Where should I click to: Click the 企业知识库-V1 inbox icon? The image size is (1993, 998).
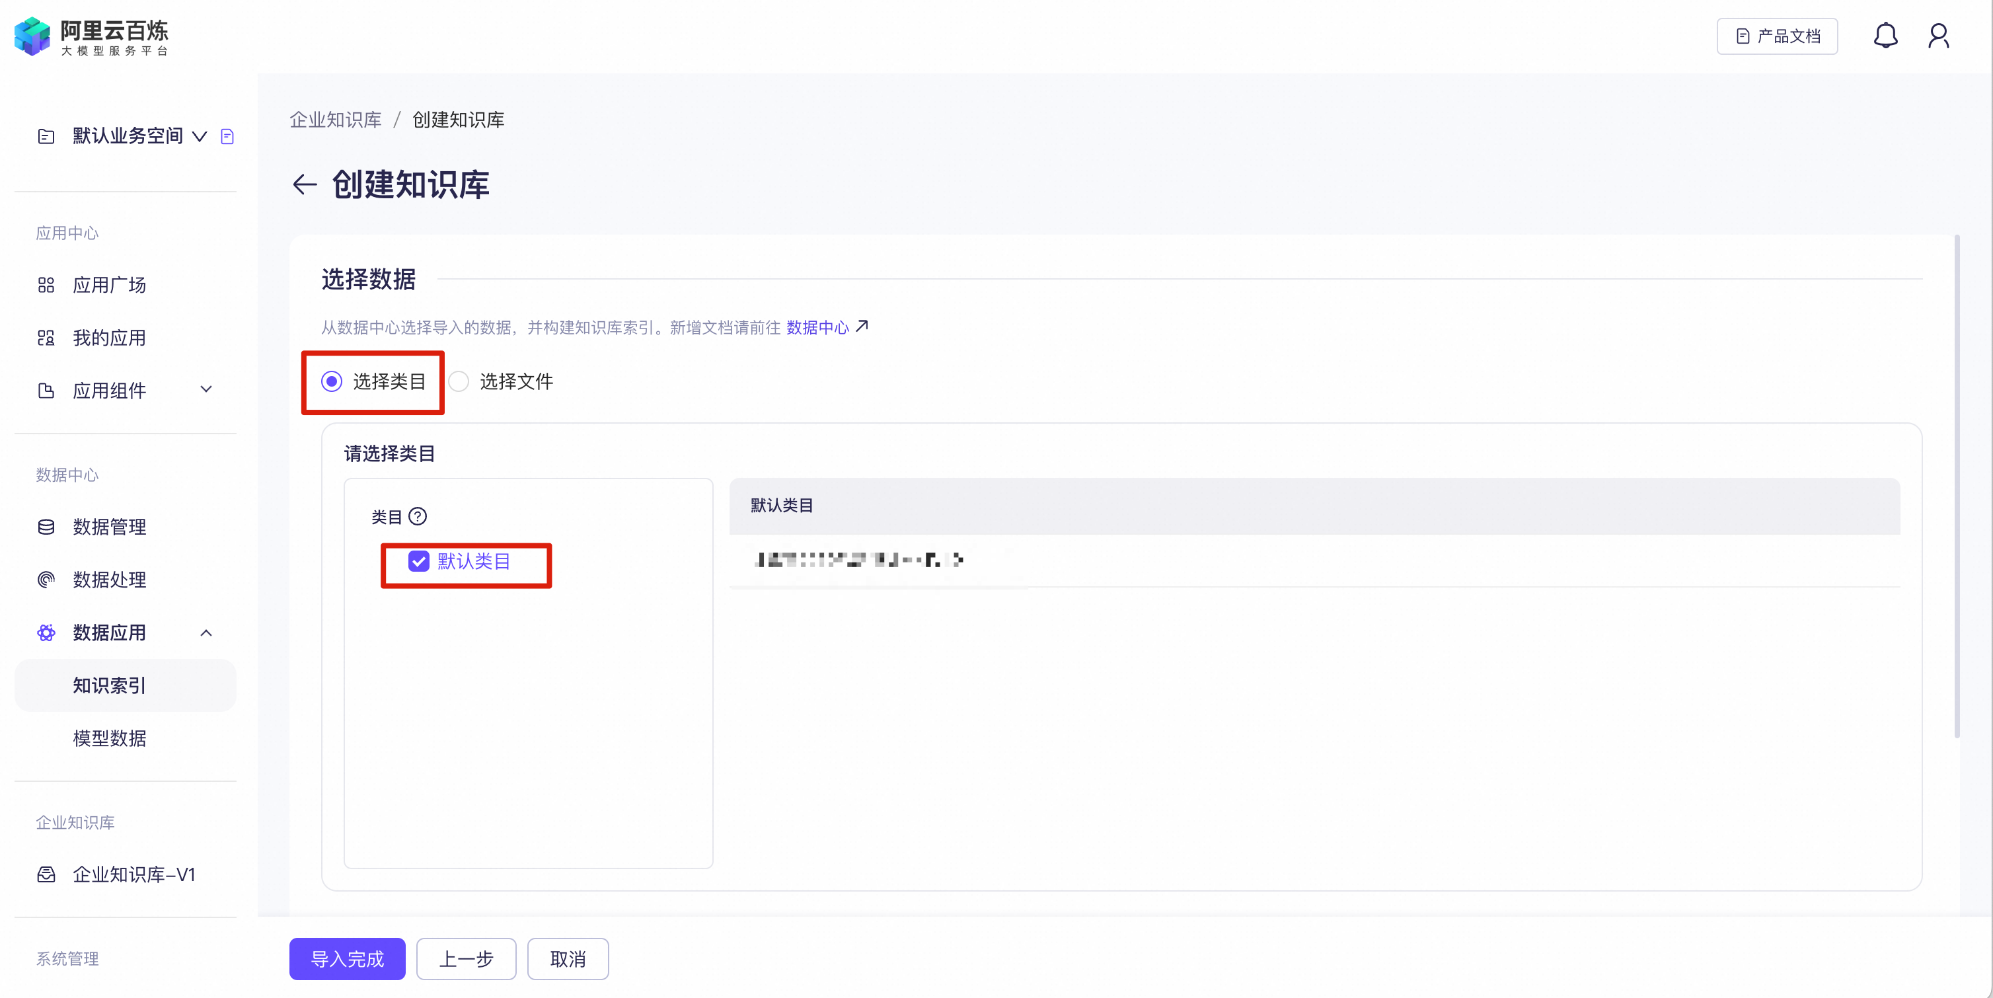click(46, 874)
